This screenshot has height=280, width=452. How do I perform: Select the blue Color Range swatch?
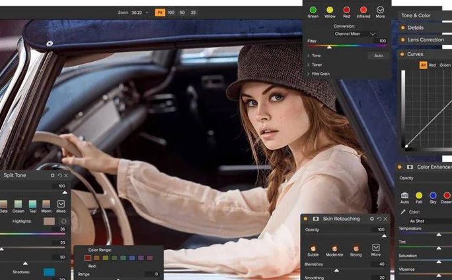(132, 258)
